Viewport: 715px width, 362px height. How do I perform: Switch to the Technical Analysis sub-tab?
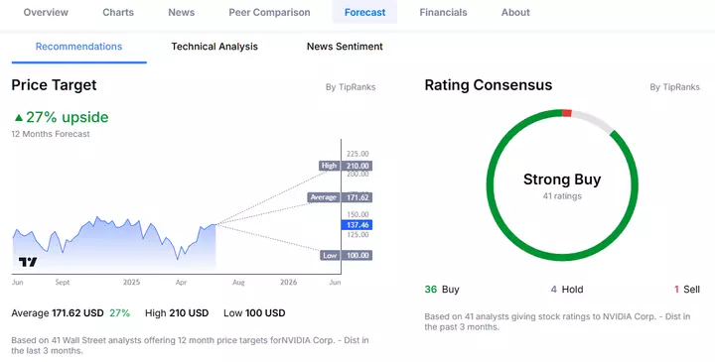(x=214, y=47)
